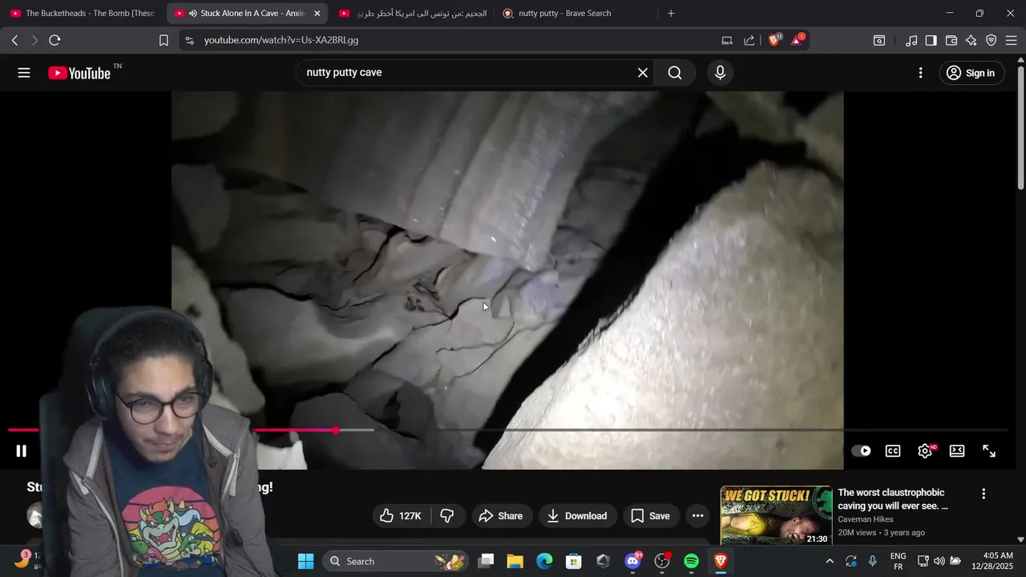This screenshot has width=1026, height=577.
Task: Share the video
Action: tap(501, 516)
